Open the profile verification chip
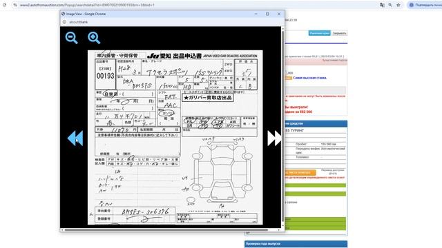 [425, 5]
